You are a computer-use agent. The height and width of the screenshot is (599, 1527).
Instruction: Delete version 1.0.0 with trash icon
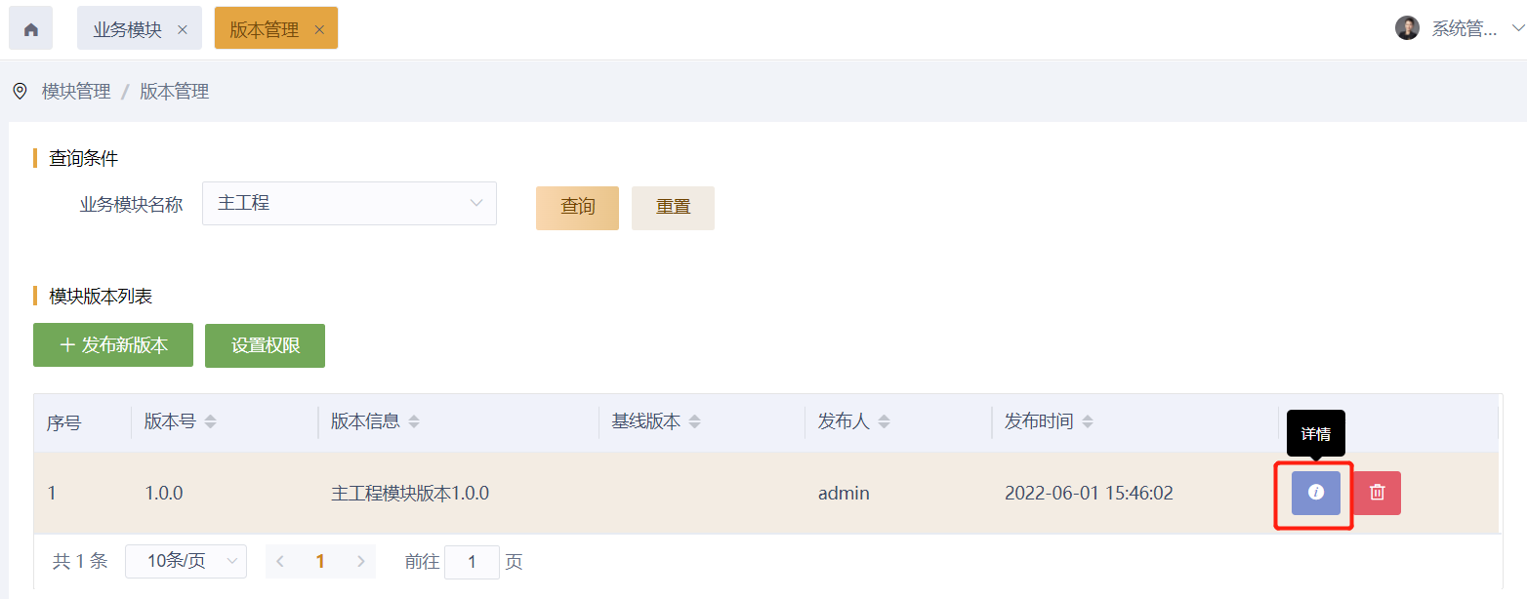pyautogui.click(x=1377, y=493)
